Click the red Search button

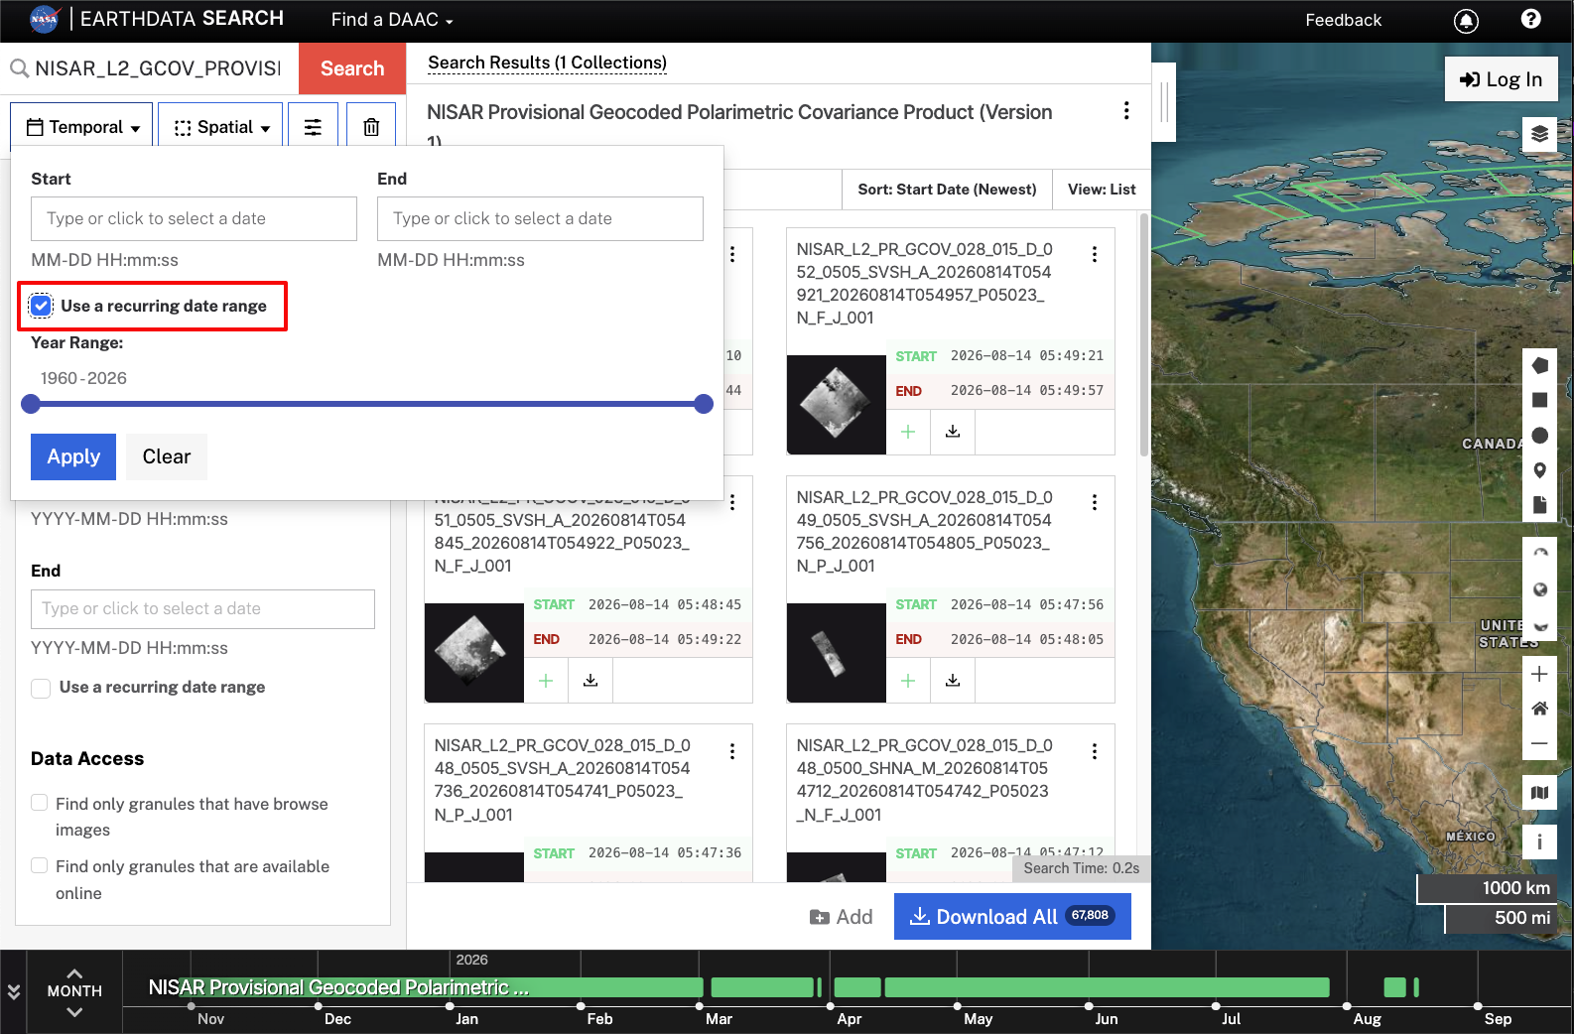coord(352,68)
